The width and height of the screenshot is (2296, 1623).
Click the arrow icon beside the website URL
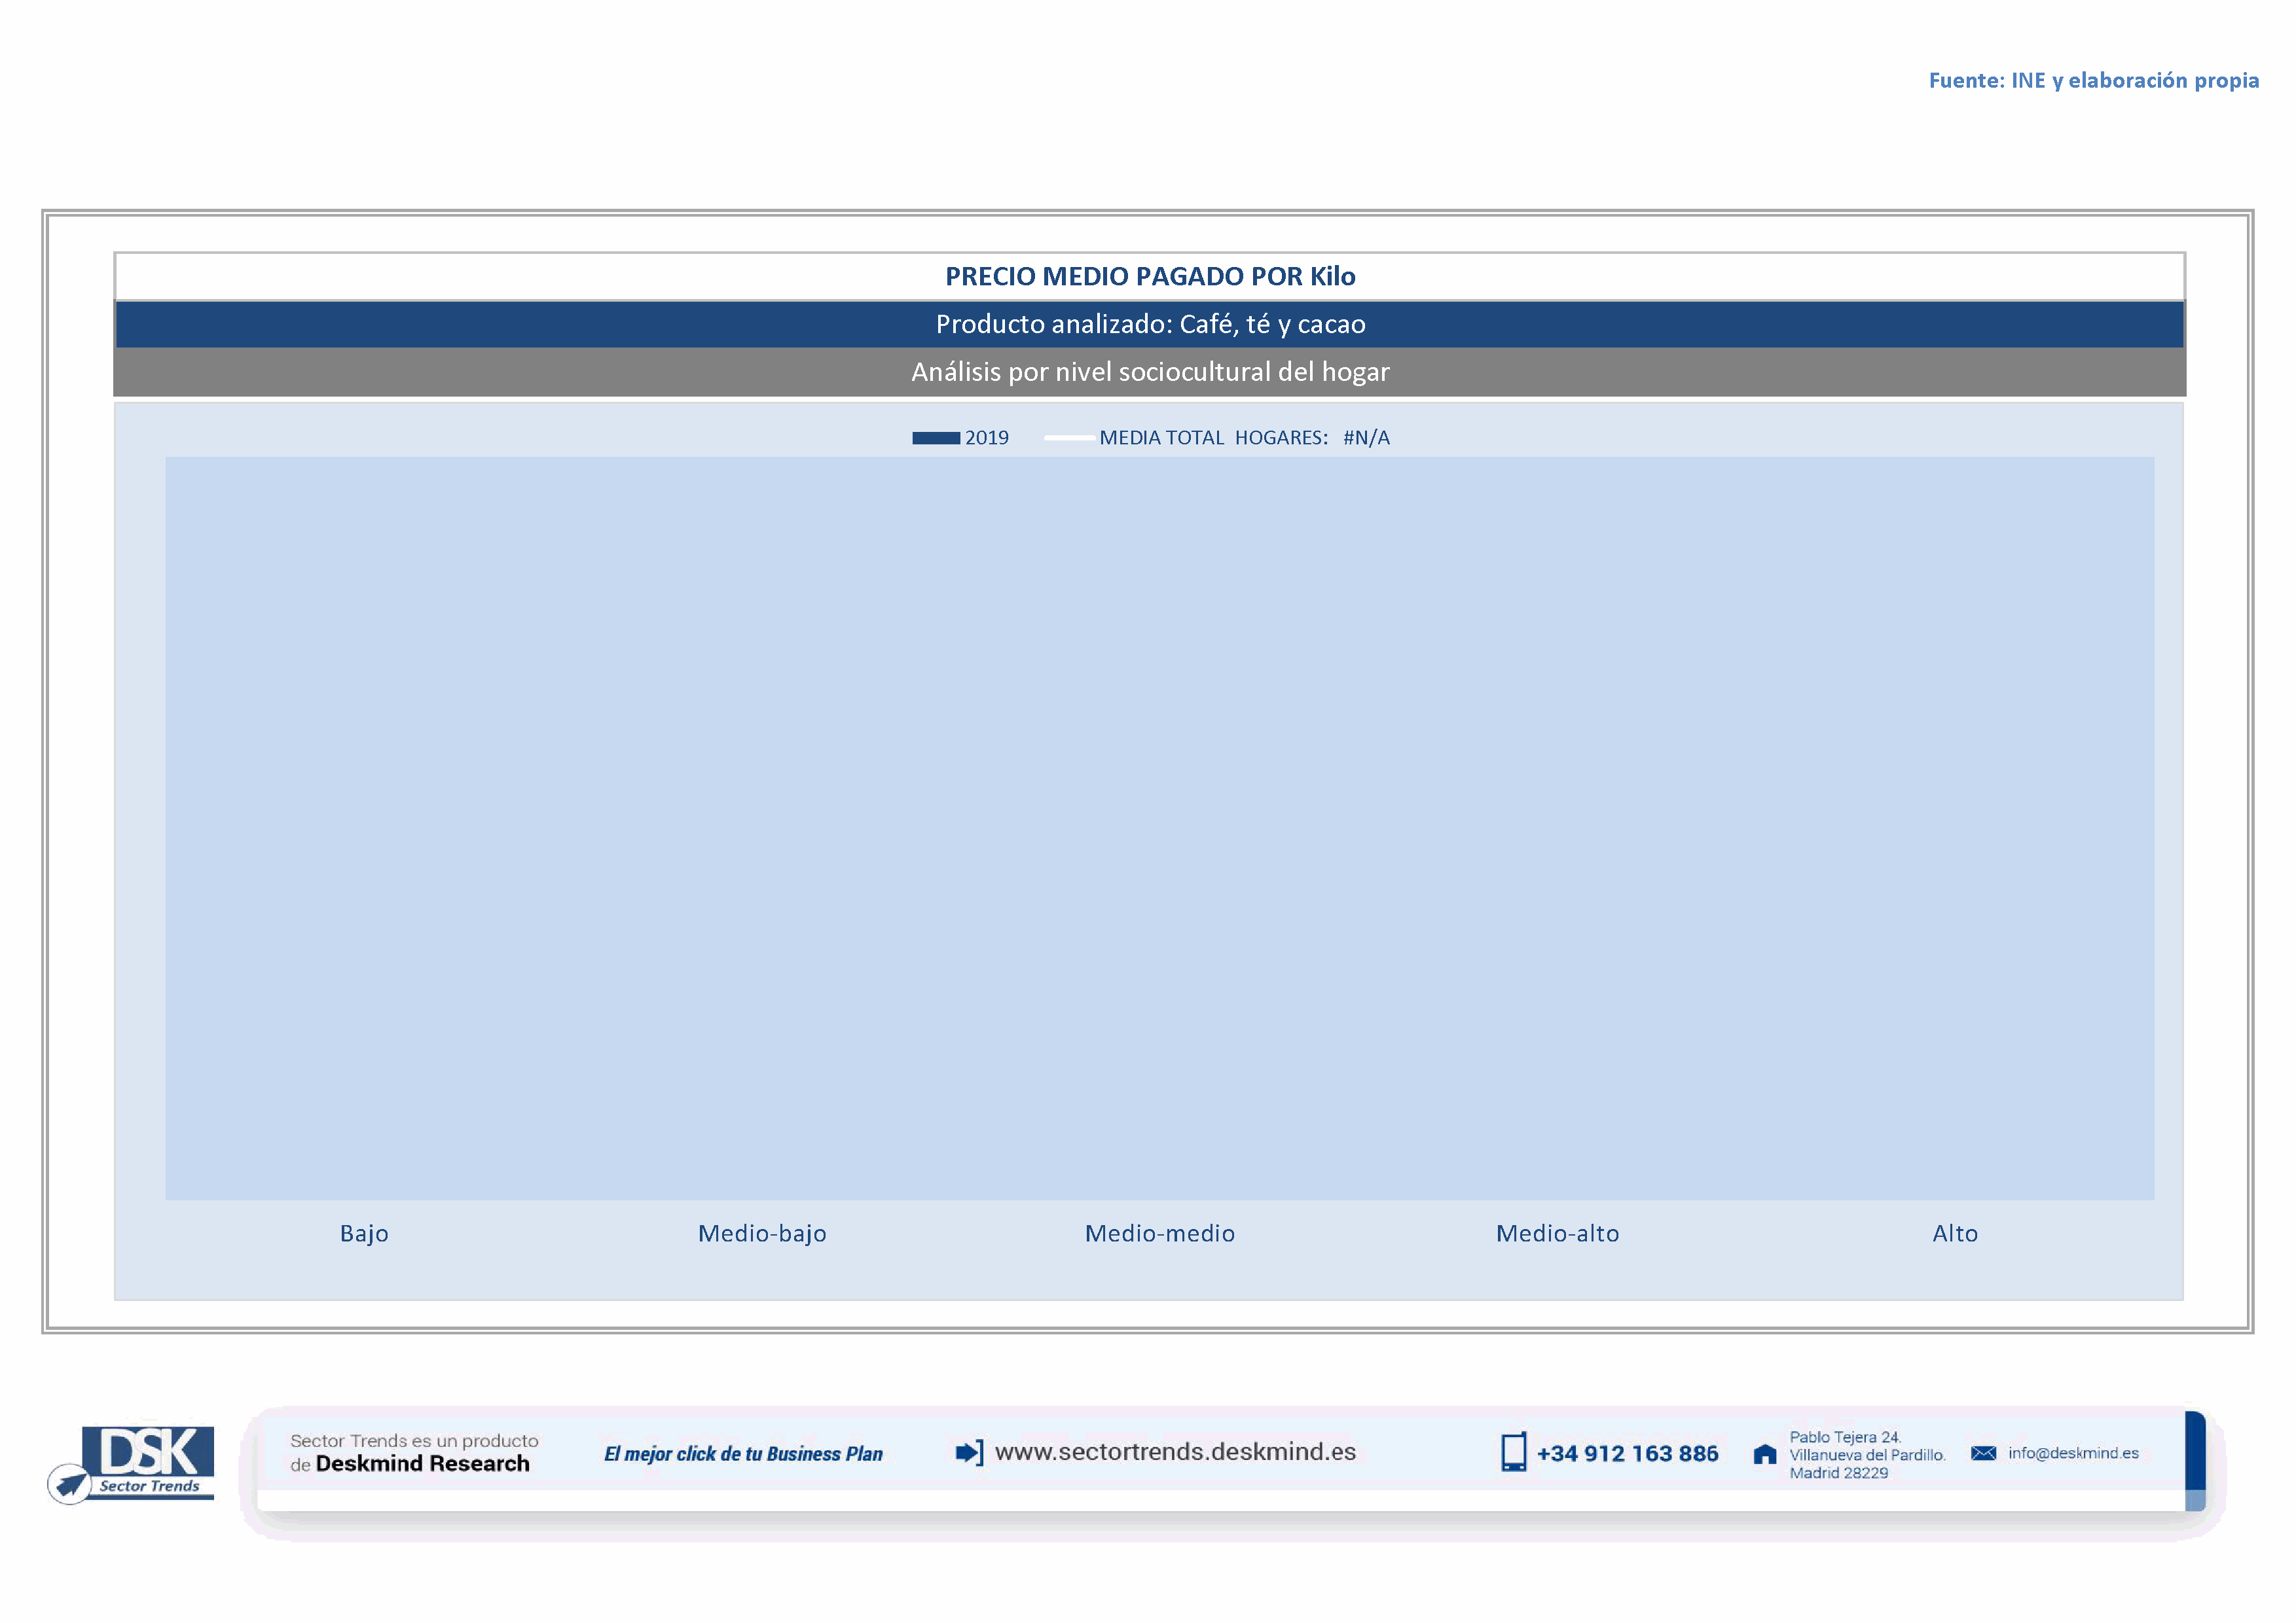click(968, 1452)
